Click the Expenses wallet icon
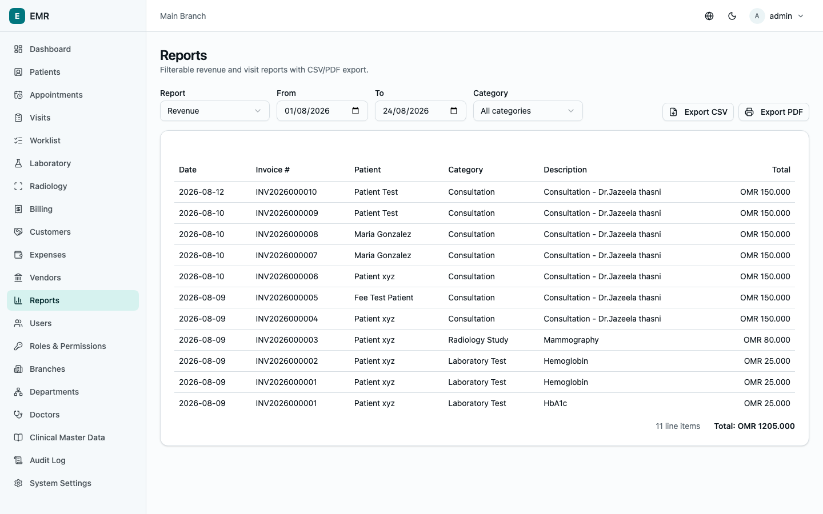823x514 pixels. pyautogui.click(x=18, y=255)
